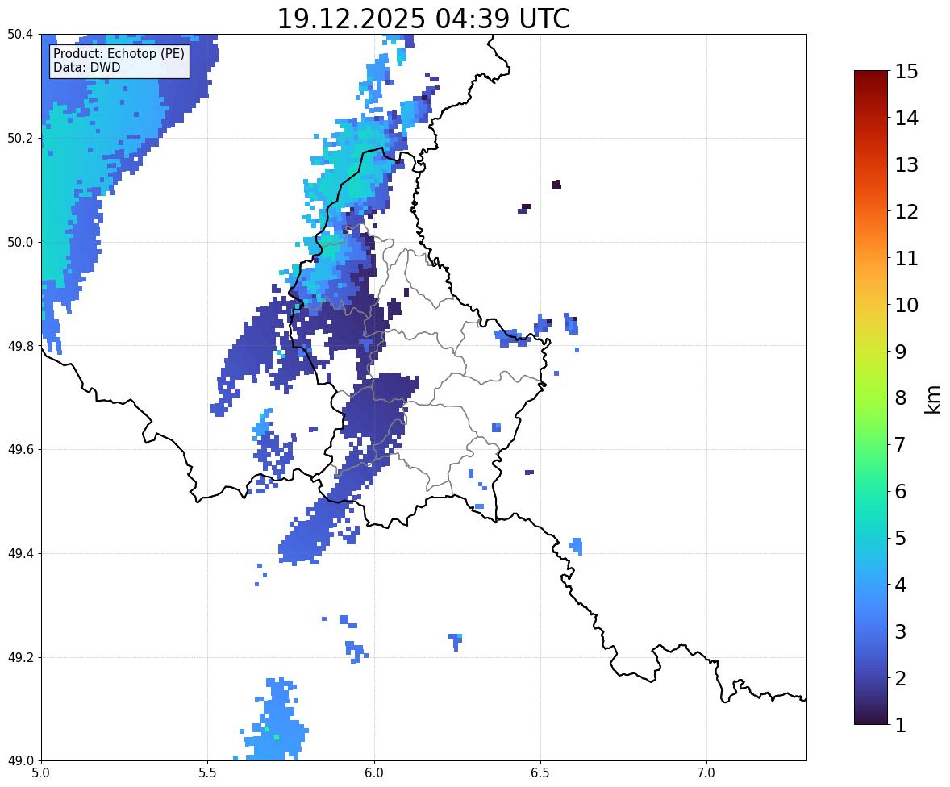
Task: Click the colorbar tick label '10'
Action: [x=906, y=305]
